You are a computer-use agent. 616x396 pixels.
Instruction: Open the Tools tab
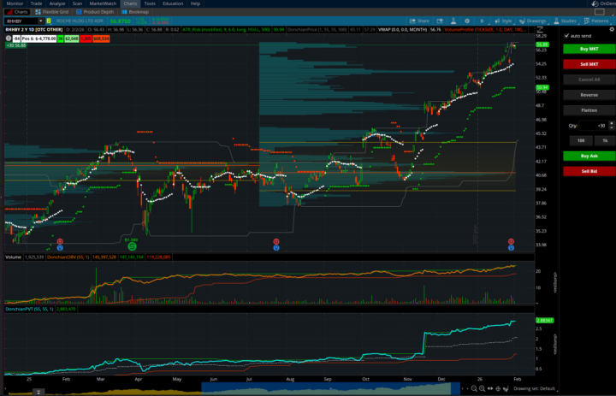pos(150,3)
